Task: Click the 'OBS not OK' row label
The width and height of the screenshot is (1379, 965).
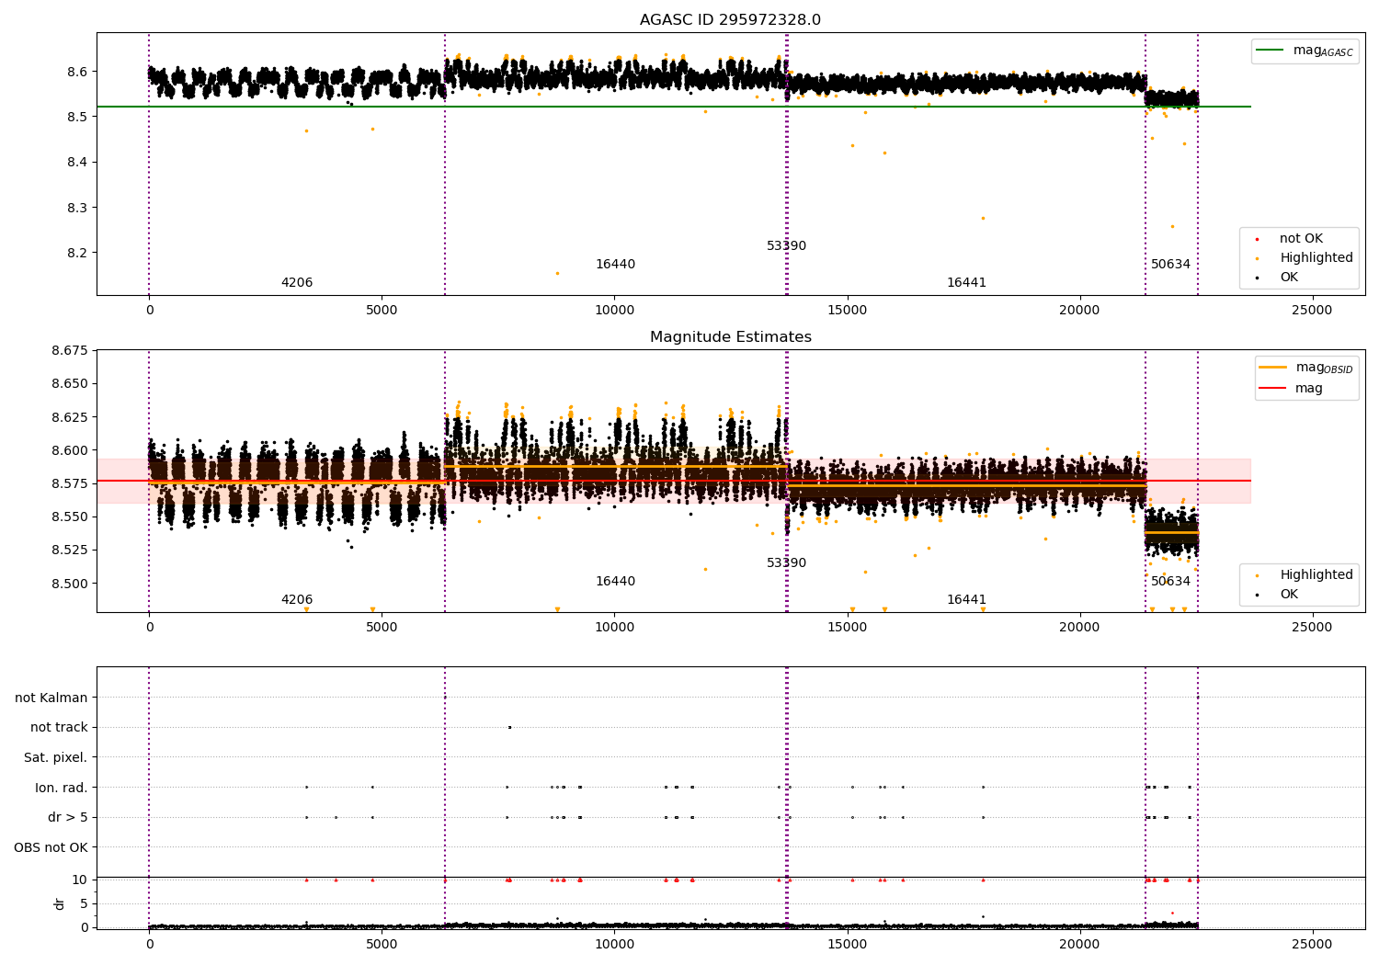Action: pos(51,847)
